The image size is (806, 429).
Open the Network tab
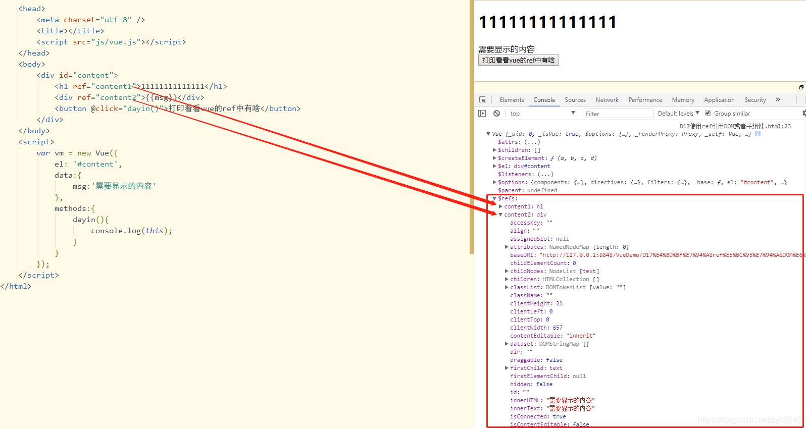pos(607,100)
